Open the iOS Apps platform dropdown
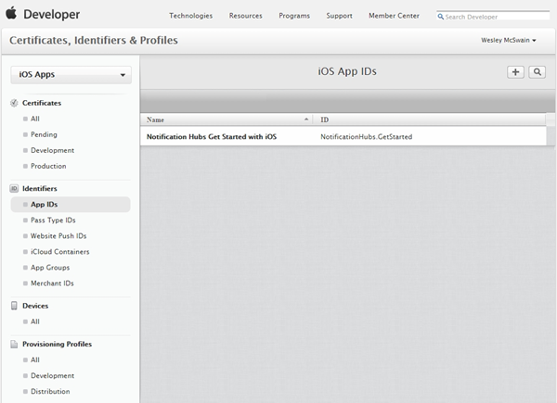Viewport: 557px width, 403px height. [x=71, y=75]
